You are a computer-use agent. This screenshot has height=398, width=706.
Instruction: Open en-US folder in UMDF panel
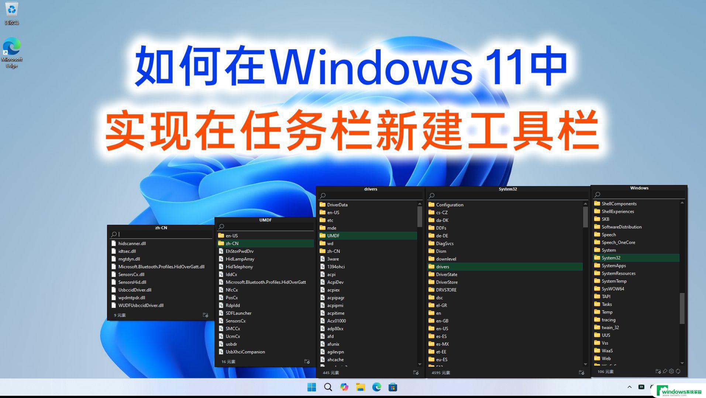tap(265, 236)
